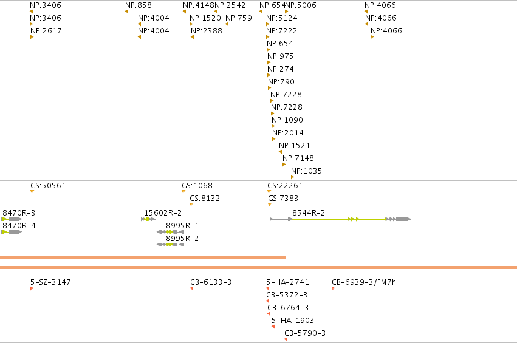Select the GS:22261 label
This screenshot has width=517, height=343.
tap(285, 186)
